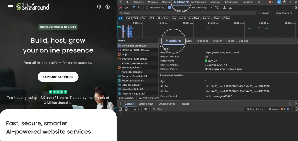Screen dimensions: 298x141
Task: Filter requests by CSS
Action: point(151,18)
